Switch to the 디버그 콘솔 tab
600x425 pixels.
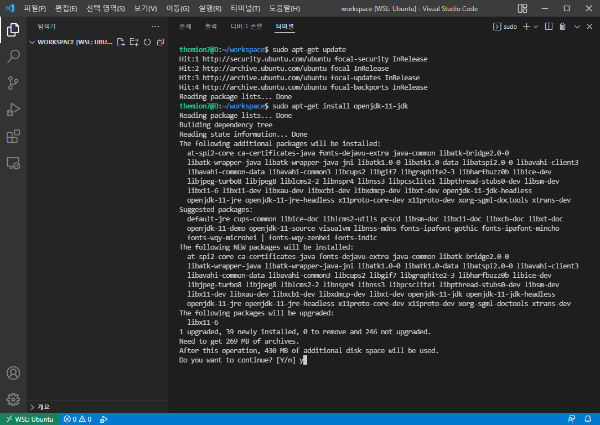(x=246, y=27)
